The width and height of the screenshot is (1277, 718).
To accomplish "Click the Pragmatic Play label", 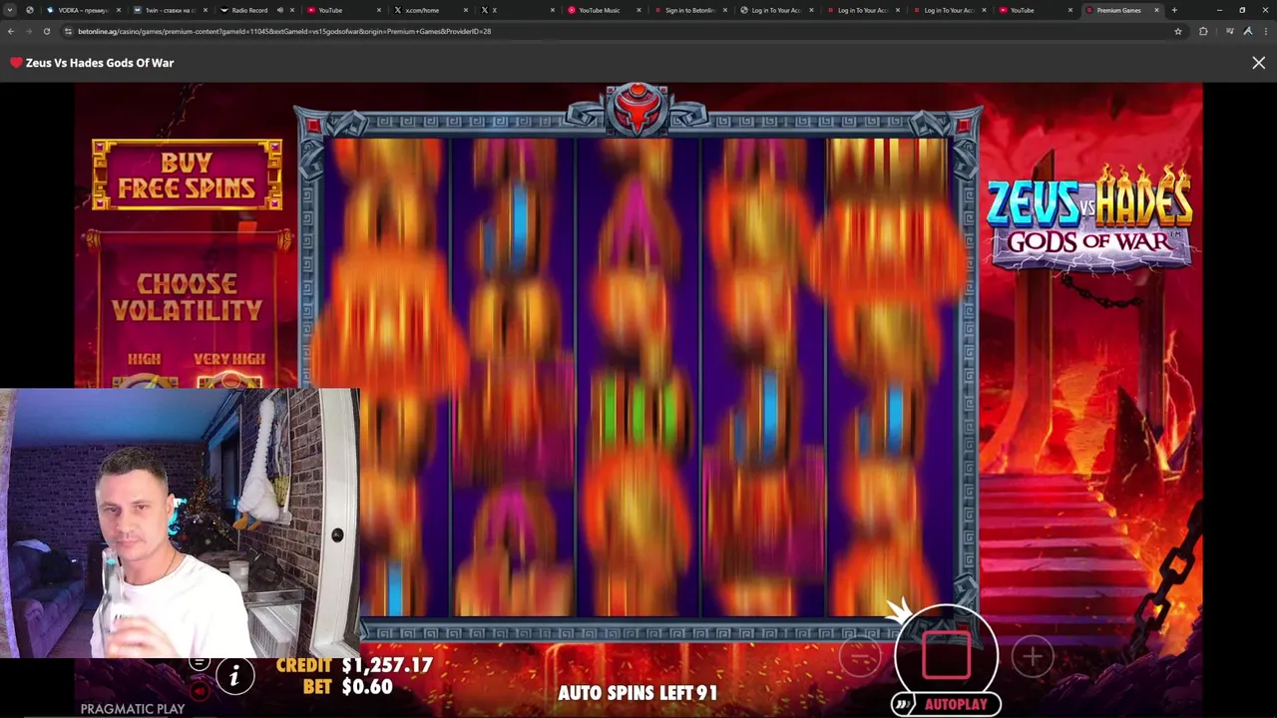I will (133, 709).
